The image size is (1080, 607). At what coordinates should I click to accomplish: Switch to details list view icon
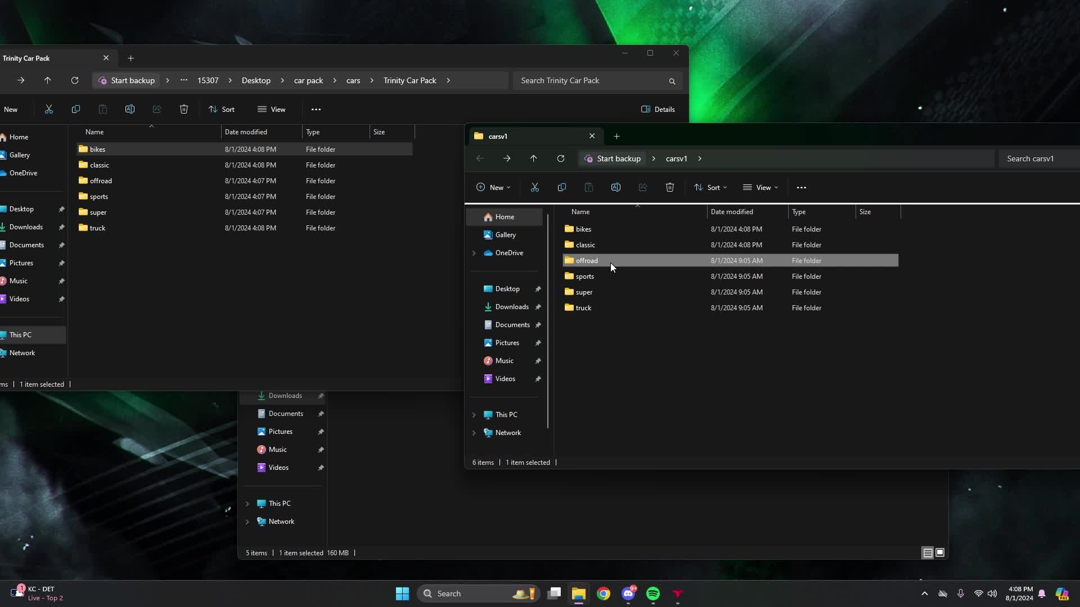click(928, 553)
